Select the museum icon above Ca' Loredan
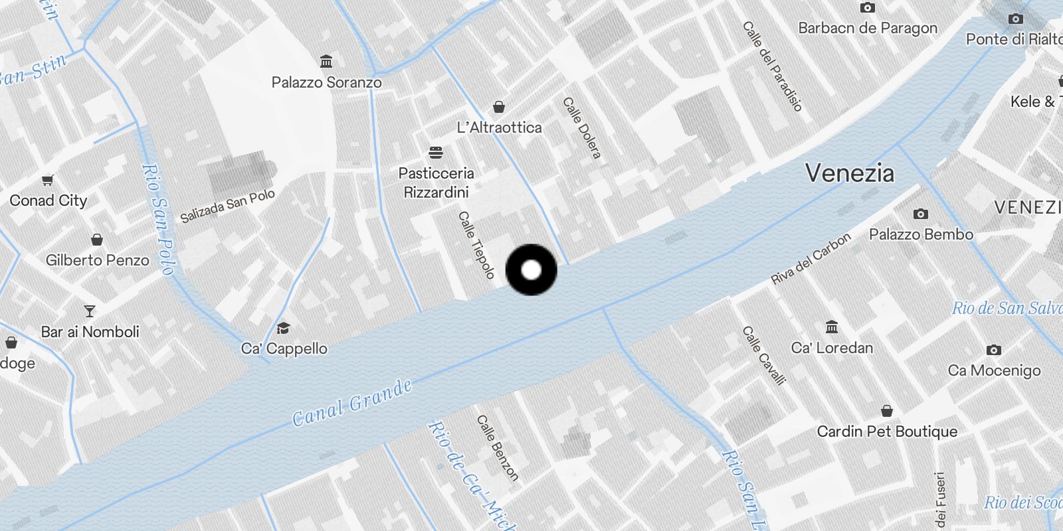The width and height of the screenshot is (1063, 531). [832, 327]
